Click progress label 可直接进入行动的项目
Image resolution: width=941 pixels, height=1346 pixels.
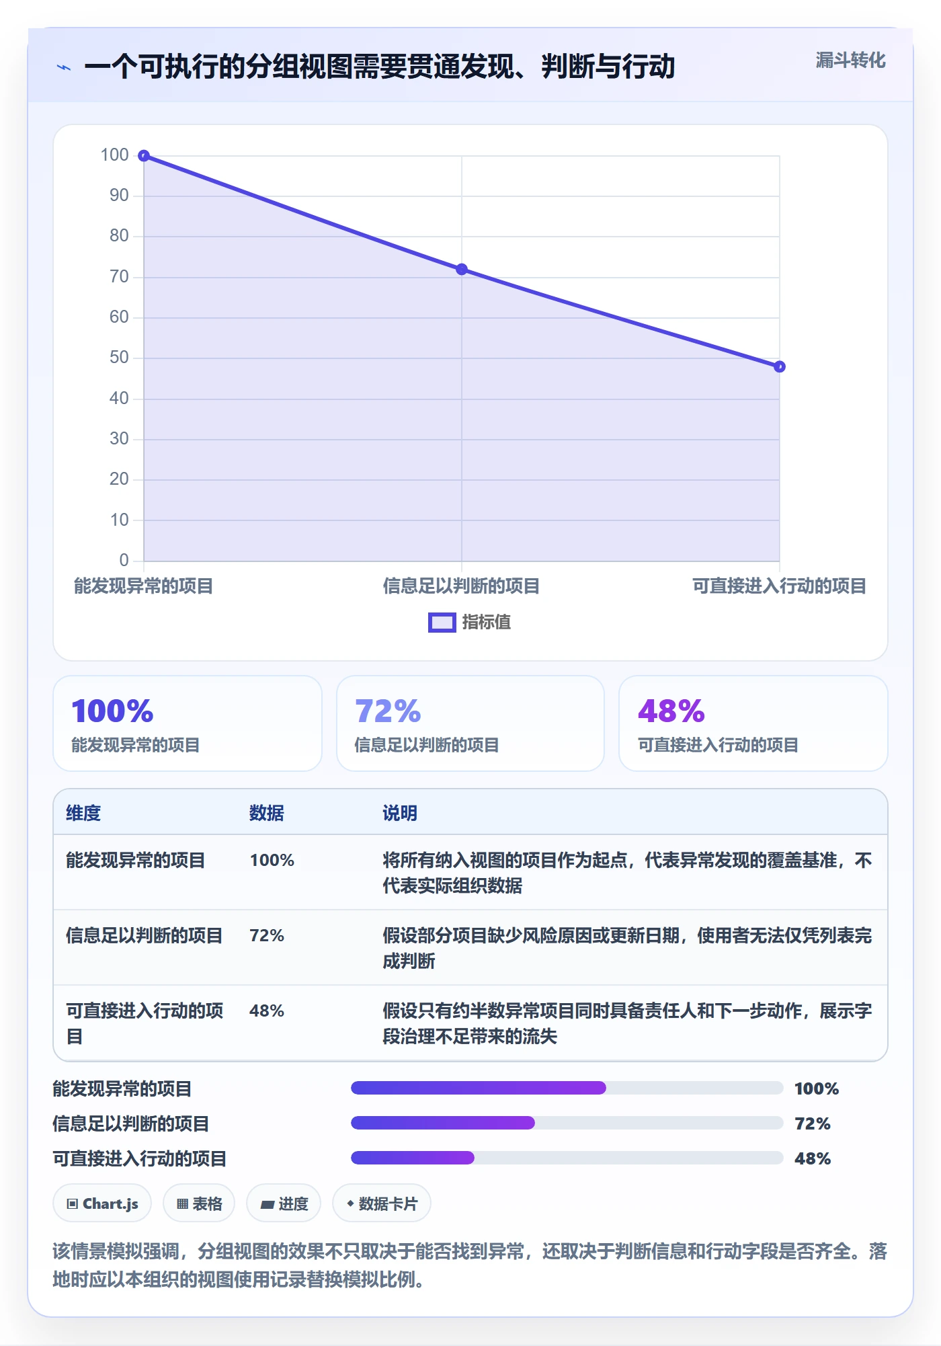140,1158
